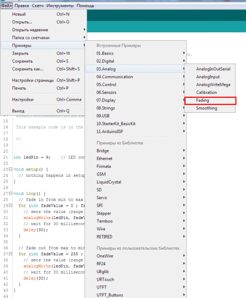Open the Скетч menu

tap(38, 6)
